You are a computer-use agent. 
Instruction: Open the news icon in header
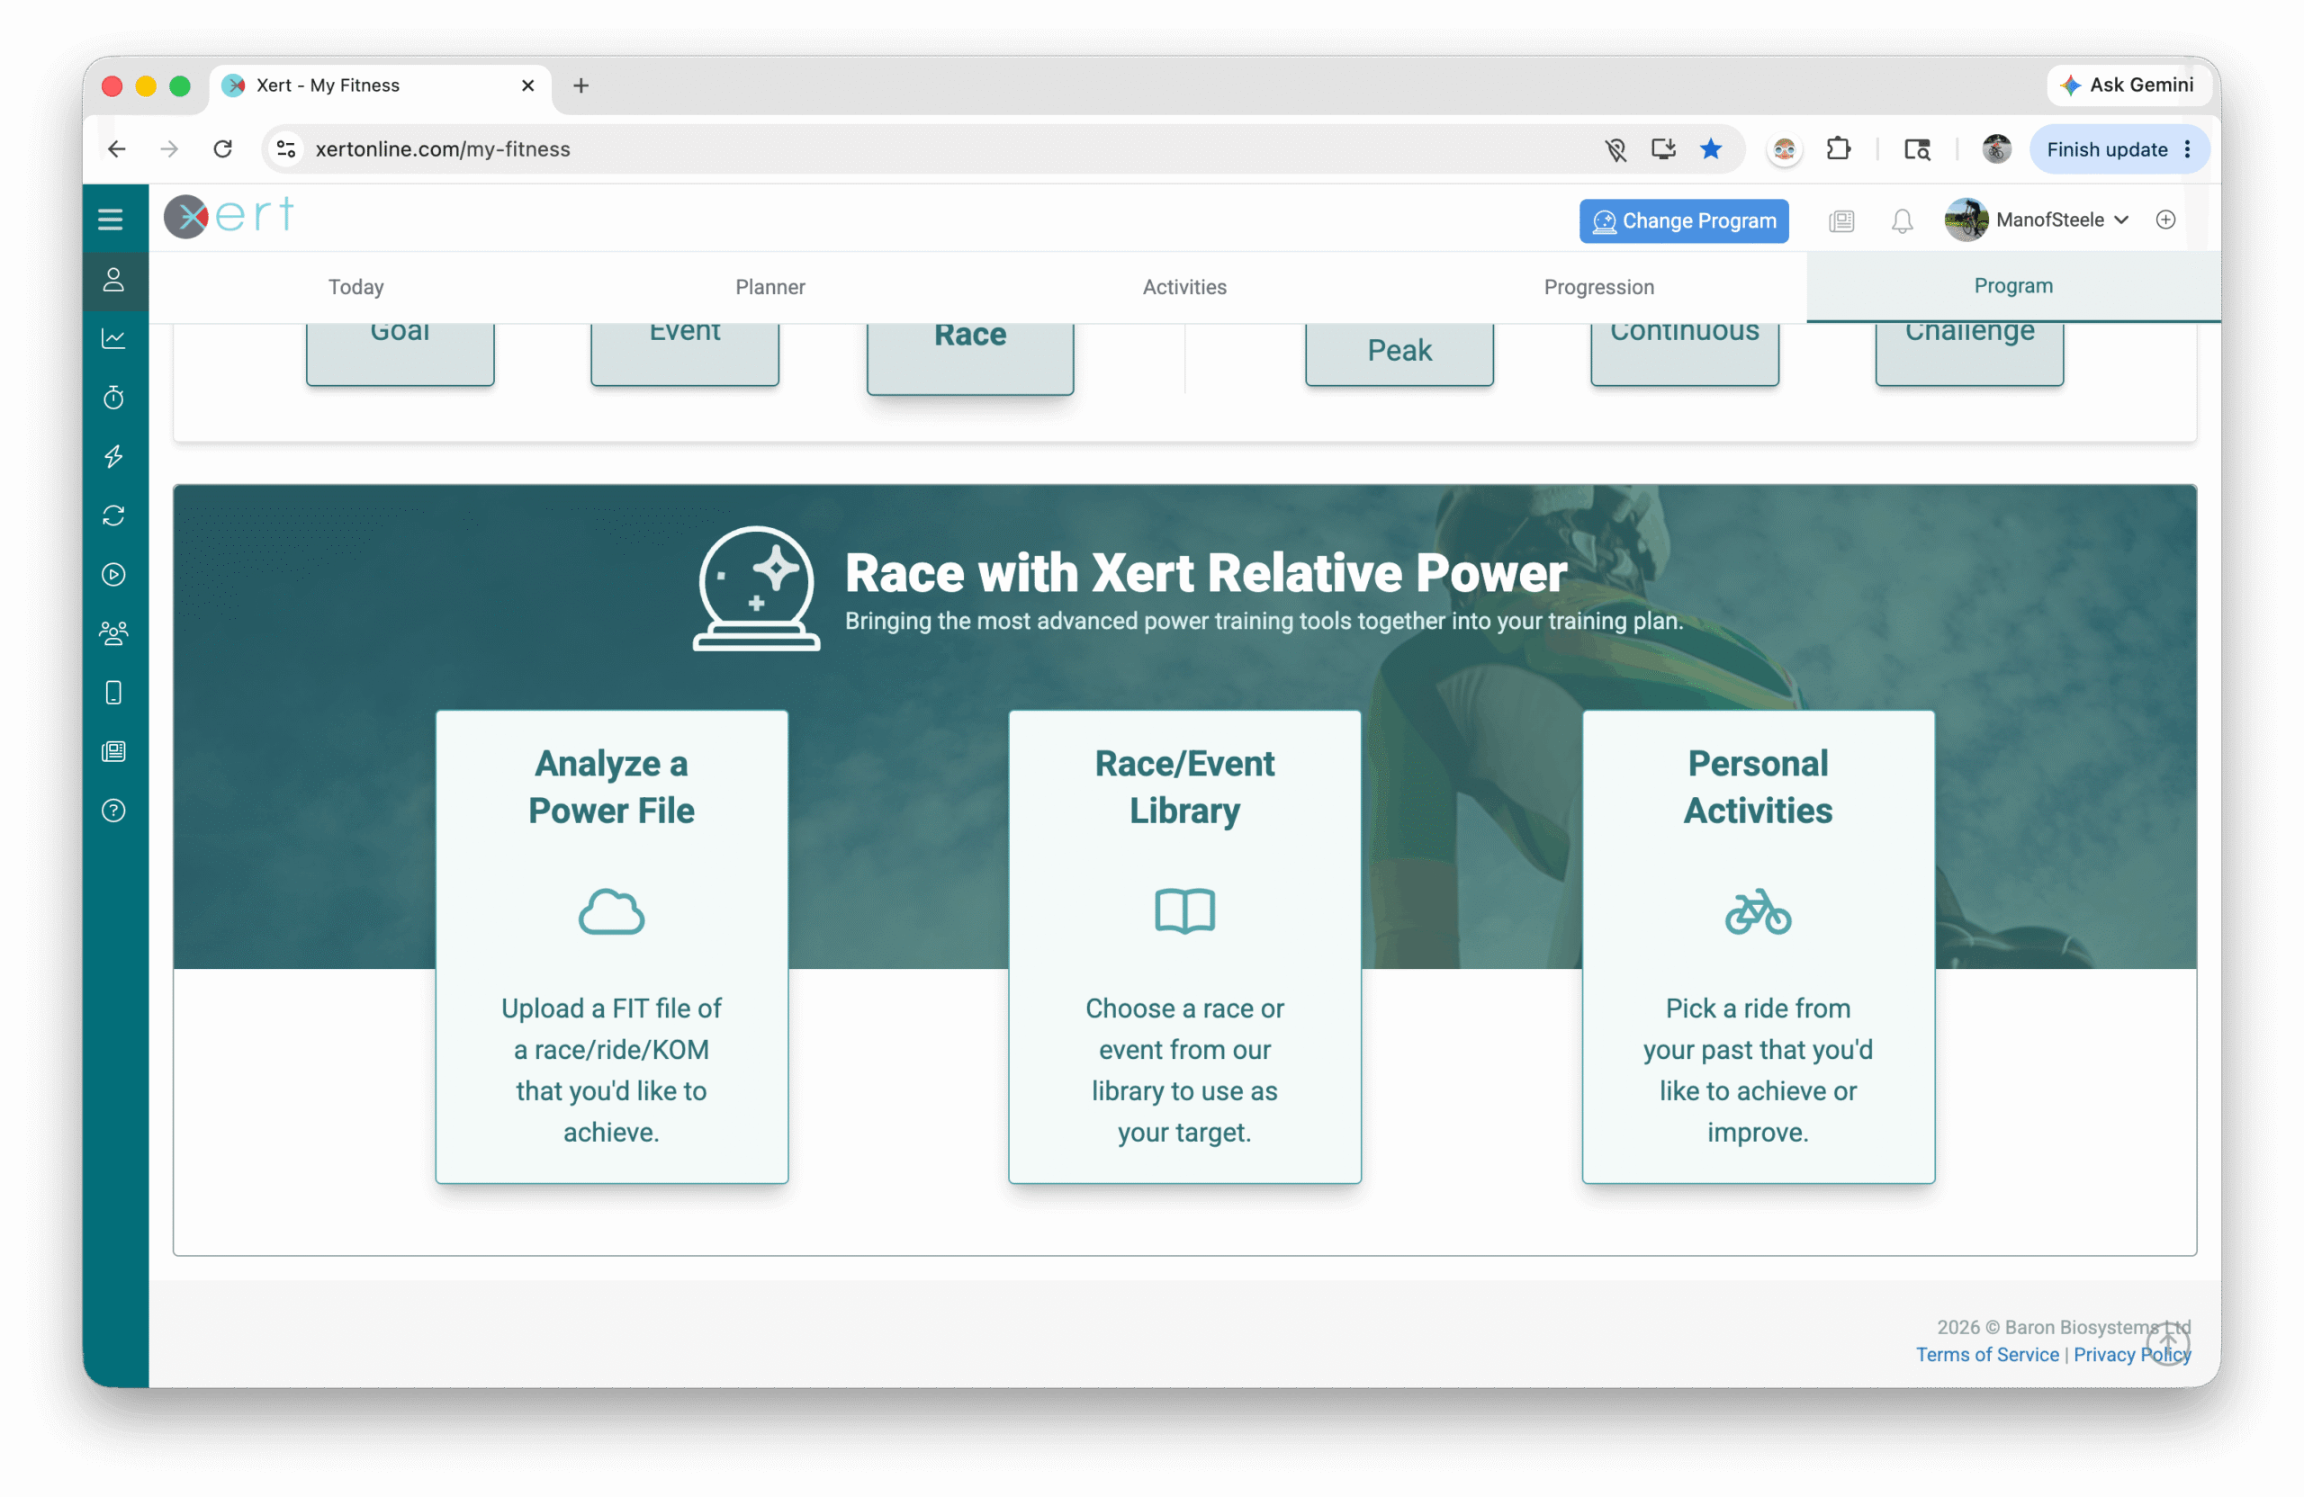pyautogui.click(x=1841, y=220)
